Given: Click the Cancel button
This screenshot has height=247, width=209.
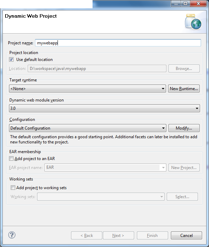Looking at the screenshot, I should [186, 236].
